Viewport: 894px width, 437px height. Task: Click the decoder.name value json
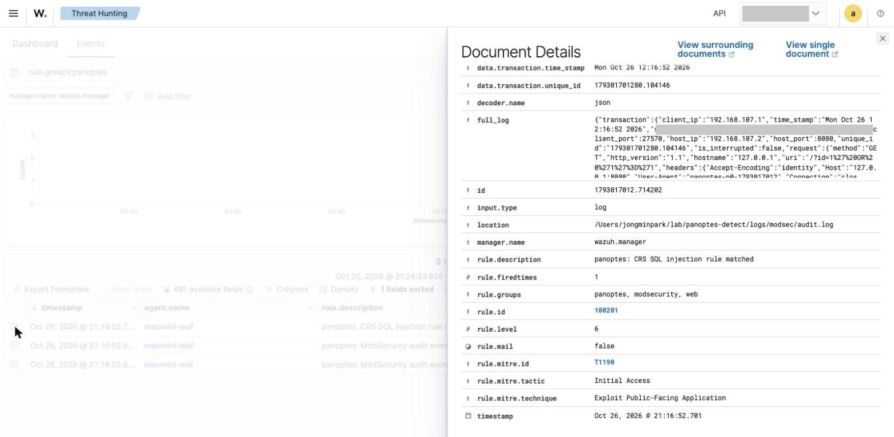[x=602, y=103]
